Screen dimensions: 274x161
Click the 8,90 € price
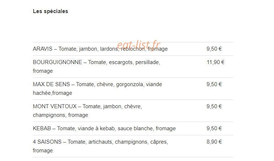pos(214,142)
